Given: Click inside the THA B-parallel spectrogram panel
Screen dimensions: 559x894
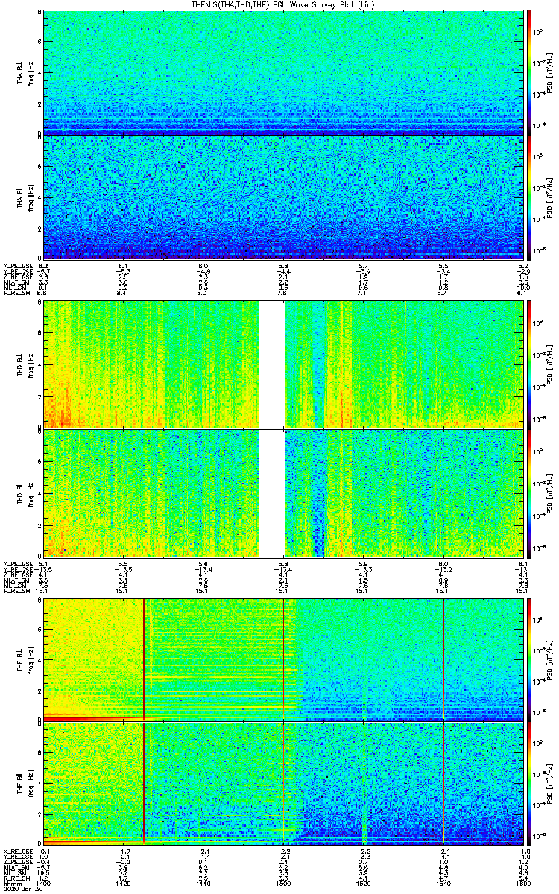Looking at the screenshot, I should (282, 197).
